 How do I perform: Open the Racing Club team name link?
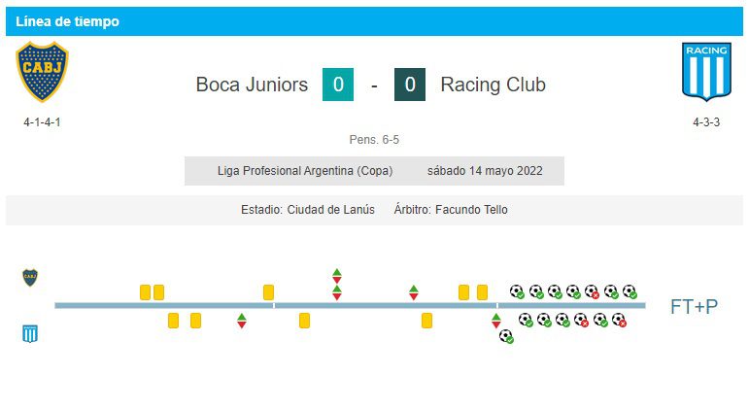point(493,85)
